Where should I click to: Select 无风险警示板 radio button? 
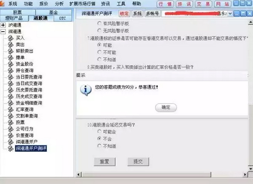(x=100, y=30)
